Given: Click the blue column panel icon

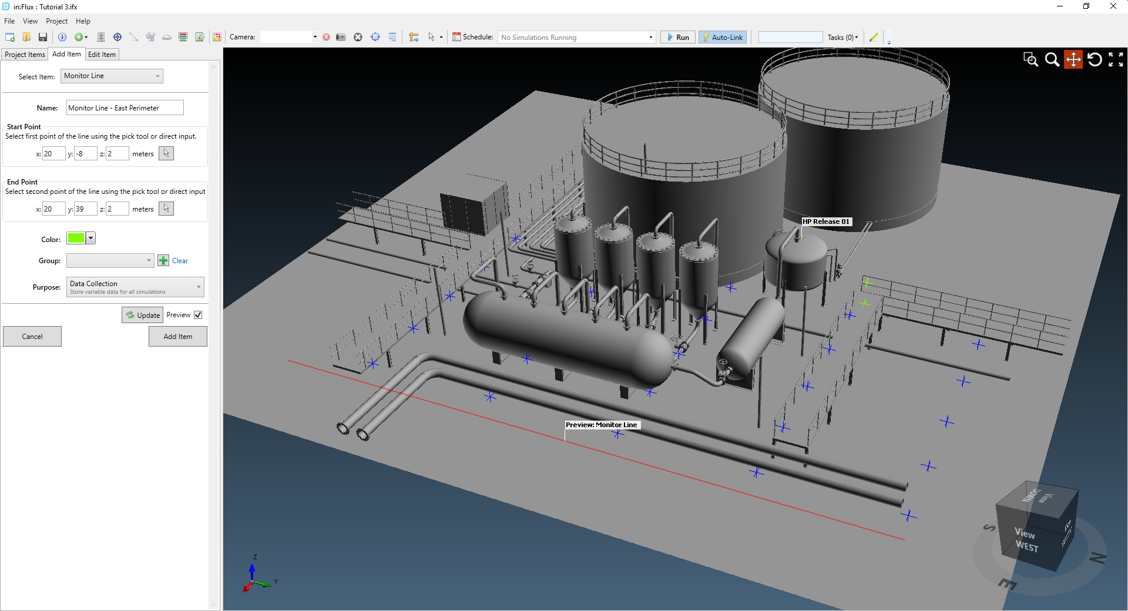Looking at the screenshot, I should (x=392, y=37).
